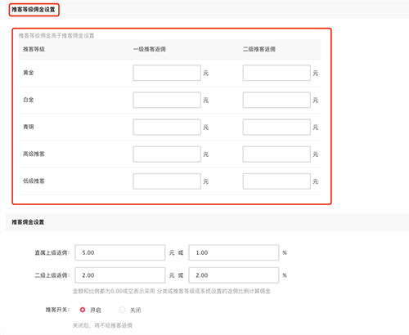
Task: Click the 推客等级佣金设置 section header
Action: (34, 10)
